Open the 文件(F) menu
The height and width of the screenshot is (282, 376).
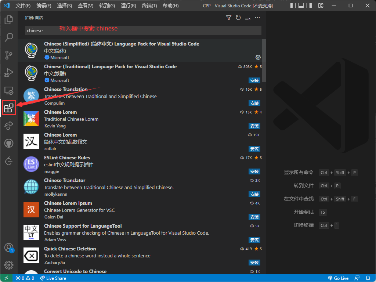23,6
